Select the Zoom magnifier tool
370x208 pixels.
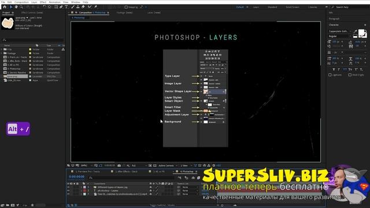pos(21,7)
